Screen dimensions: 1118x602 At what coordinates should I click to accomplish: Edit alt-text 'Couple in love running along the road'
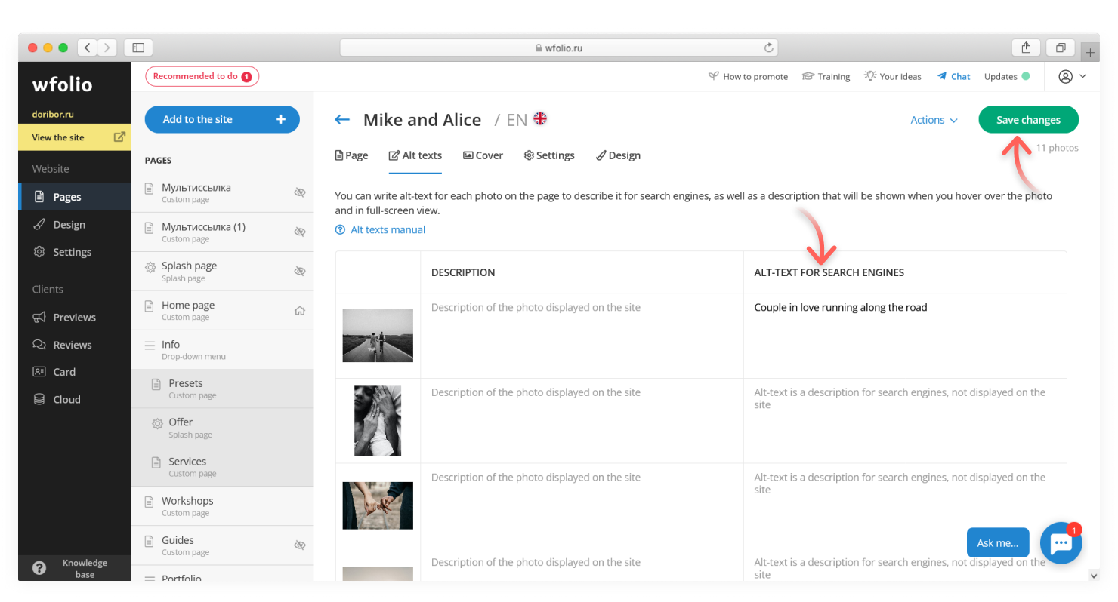[x=905, y=336]
